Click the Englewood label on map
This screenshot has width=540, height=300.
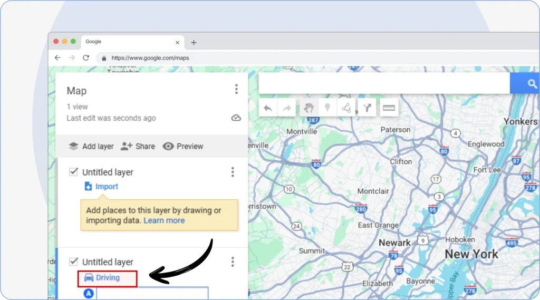click(x=486, y=144)
